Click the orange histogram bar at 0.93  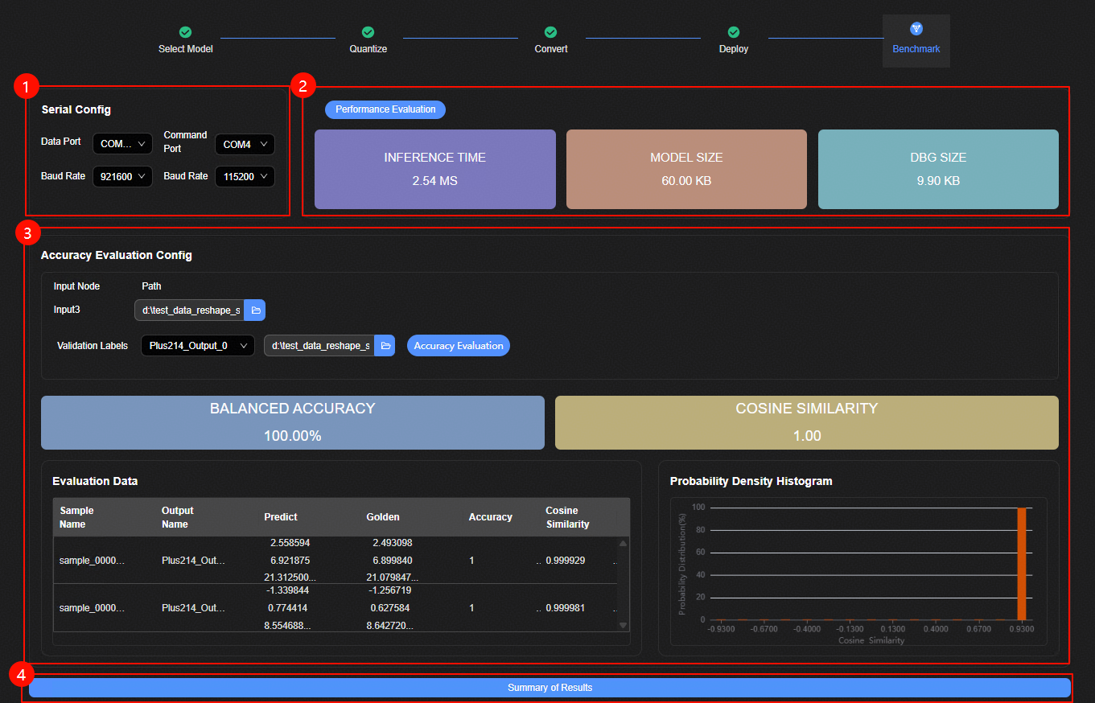pos(1022,563)
